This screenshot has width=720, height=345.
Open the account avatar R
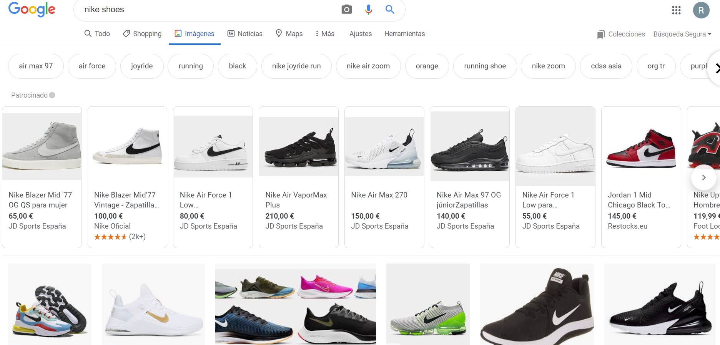(x=701, y=10)
